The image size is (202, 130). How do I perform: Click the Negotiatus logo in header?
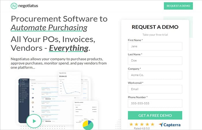[24, 6]
